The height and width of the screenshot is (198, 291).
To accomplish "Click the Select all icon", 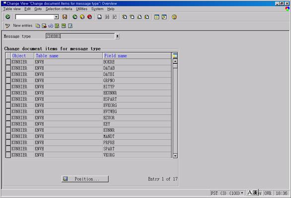I will (57, 26).
